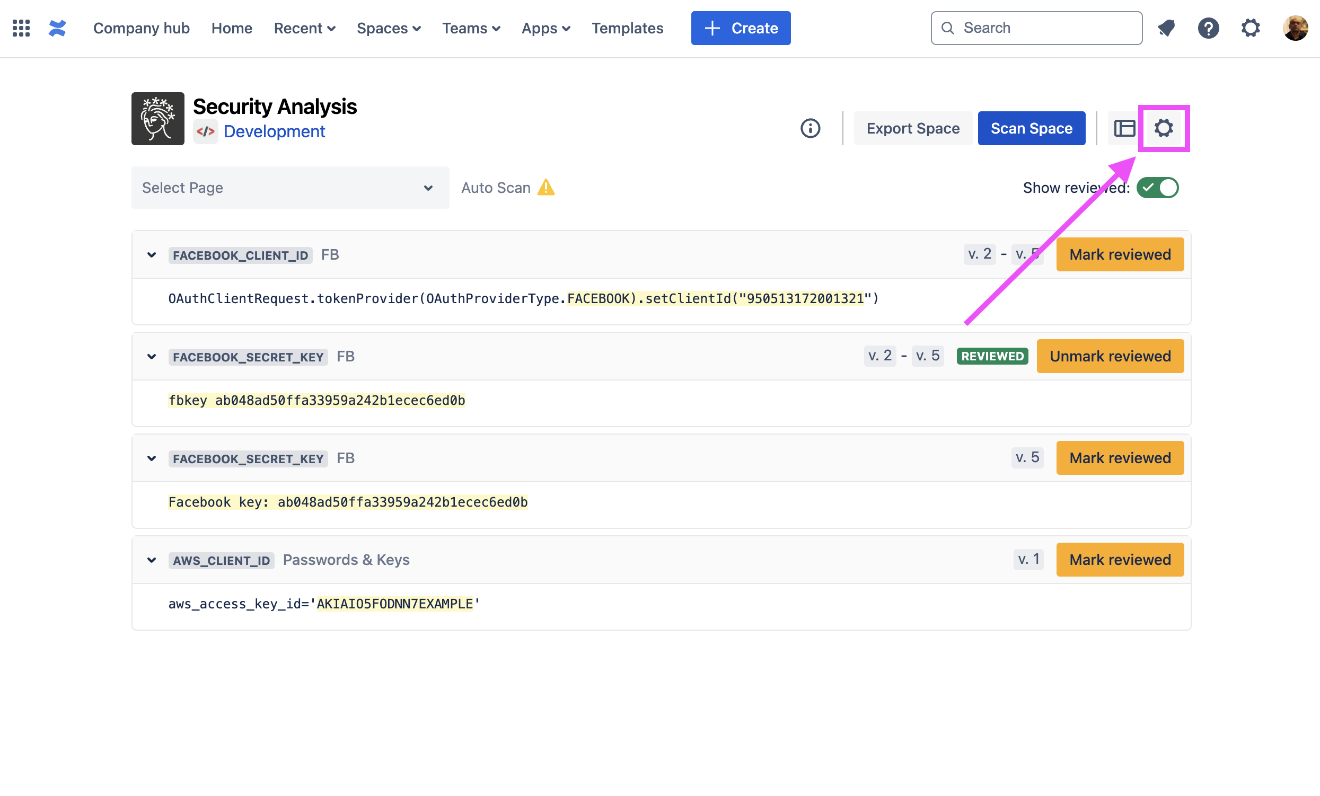Click v. 2 badge on FACEBOOK_CLIENT_ID row
Image resolution: width=1320 pixels, height=796 pixels.
point(980,254)
